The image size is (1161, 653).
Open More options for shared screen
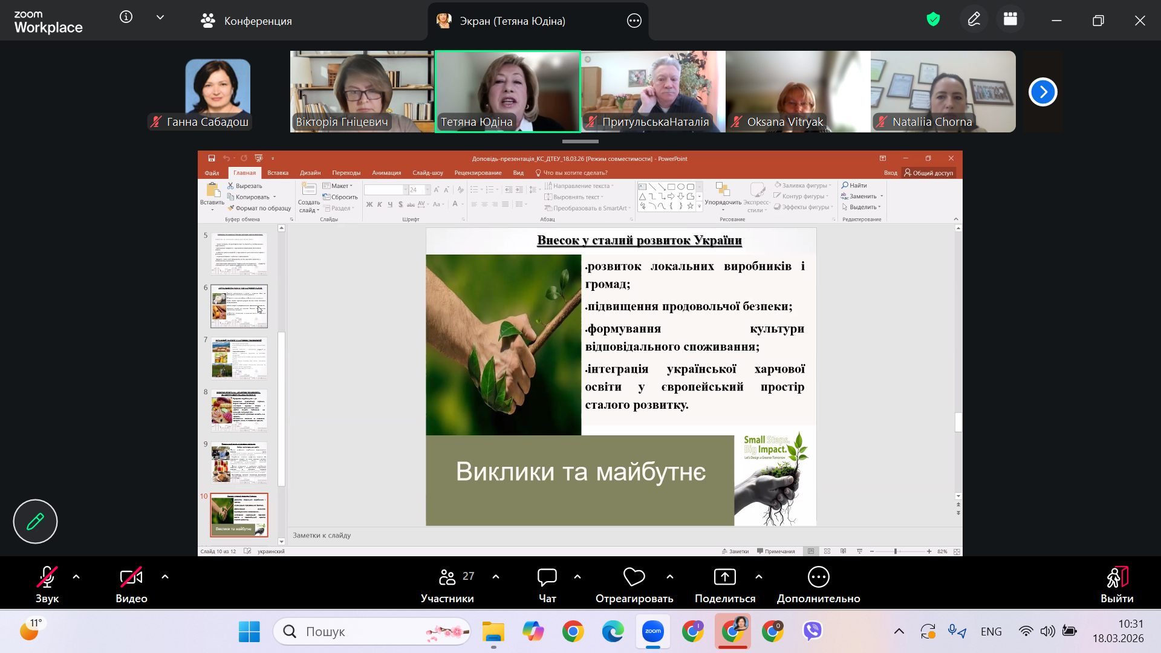coord(634,21)
